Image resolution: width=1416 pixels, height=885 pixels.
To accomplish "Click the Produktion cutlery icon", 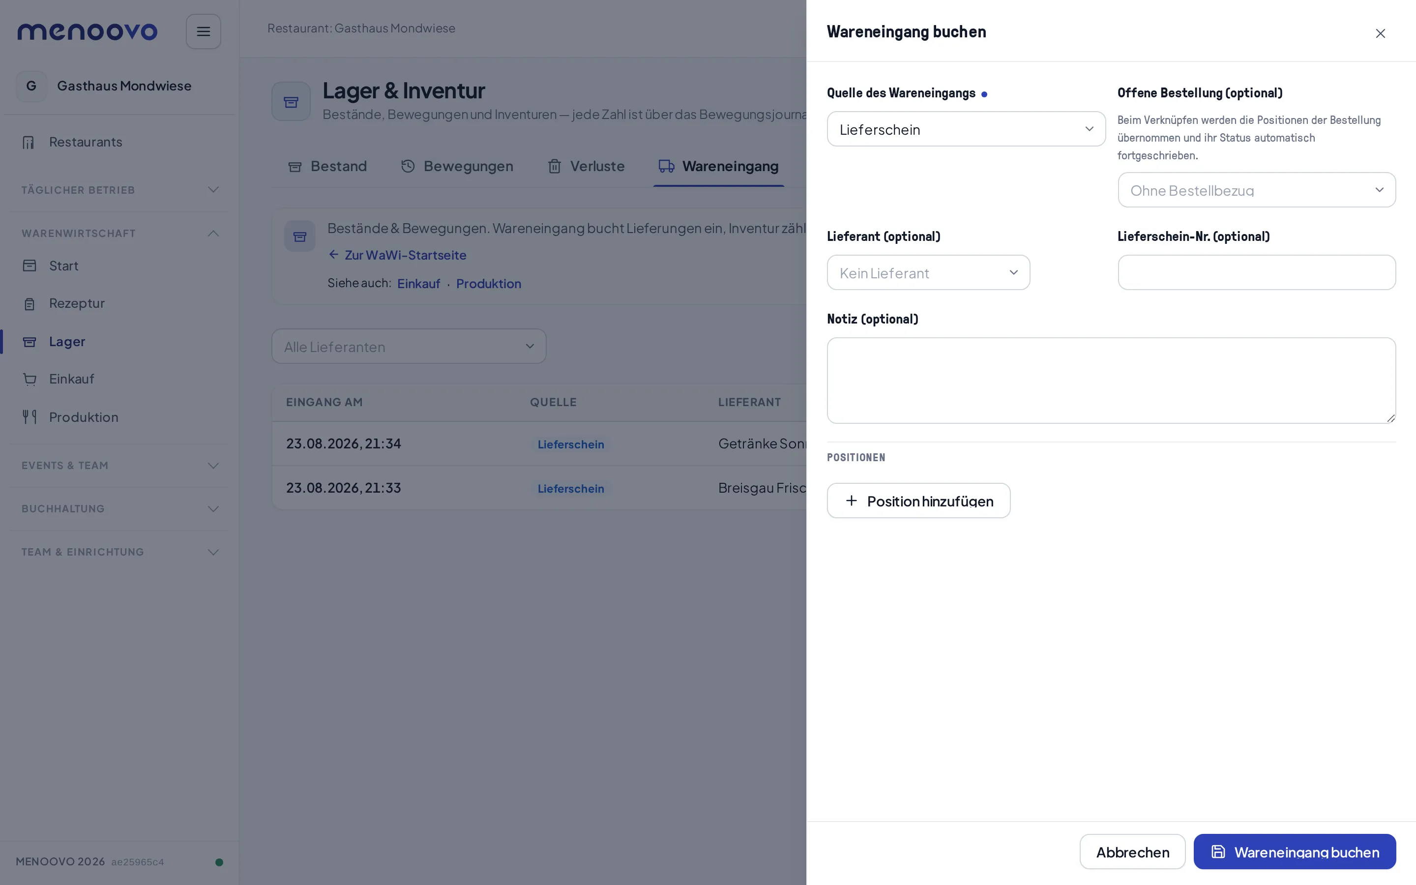I will point(29,417).
